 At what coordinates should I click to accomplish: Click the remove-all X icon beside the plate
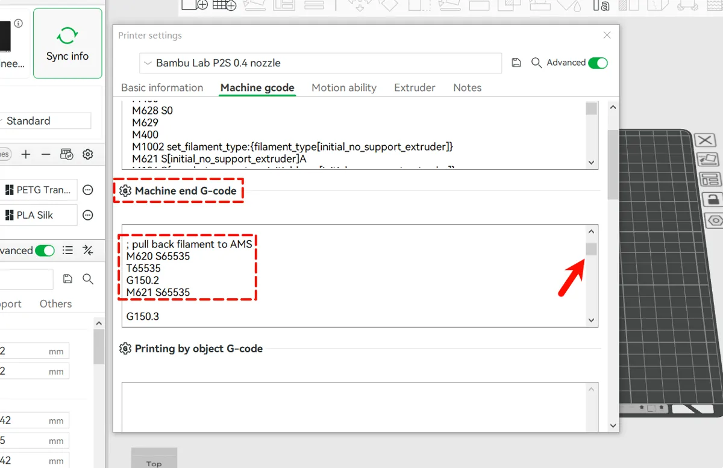[x=705, y=140]
